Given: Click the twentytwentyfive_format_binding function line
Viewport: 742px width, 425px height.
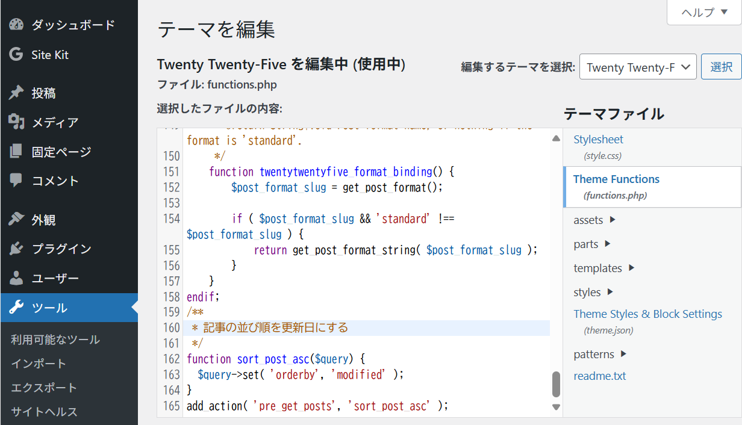Looking at the screenshot, I should click(x=331, y=172).
